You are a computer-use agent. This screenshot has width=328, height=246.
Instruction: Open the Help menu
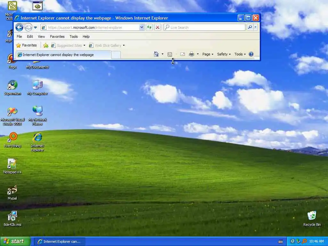click(x=86, y=37)
